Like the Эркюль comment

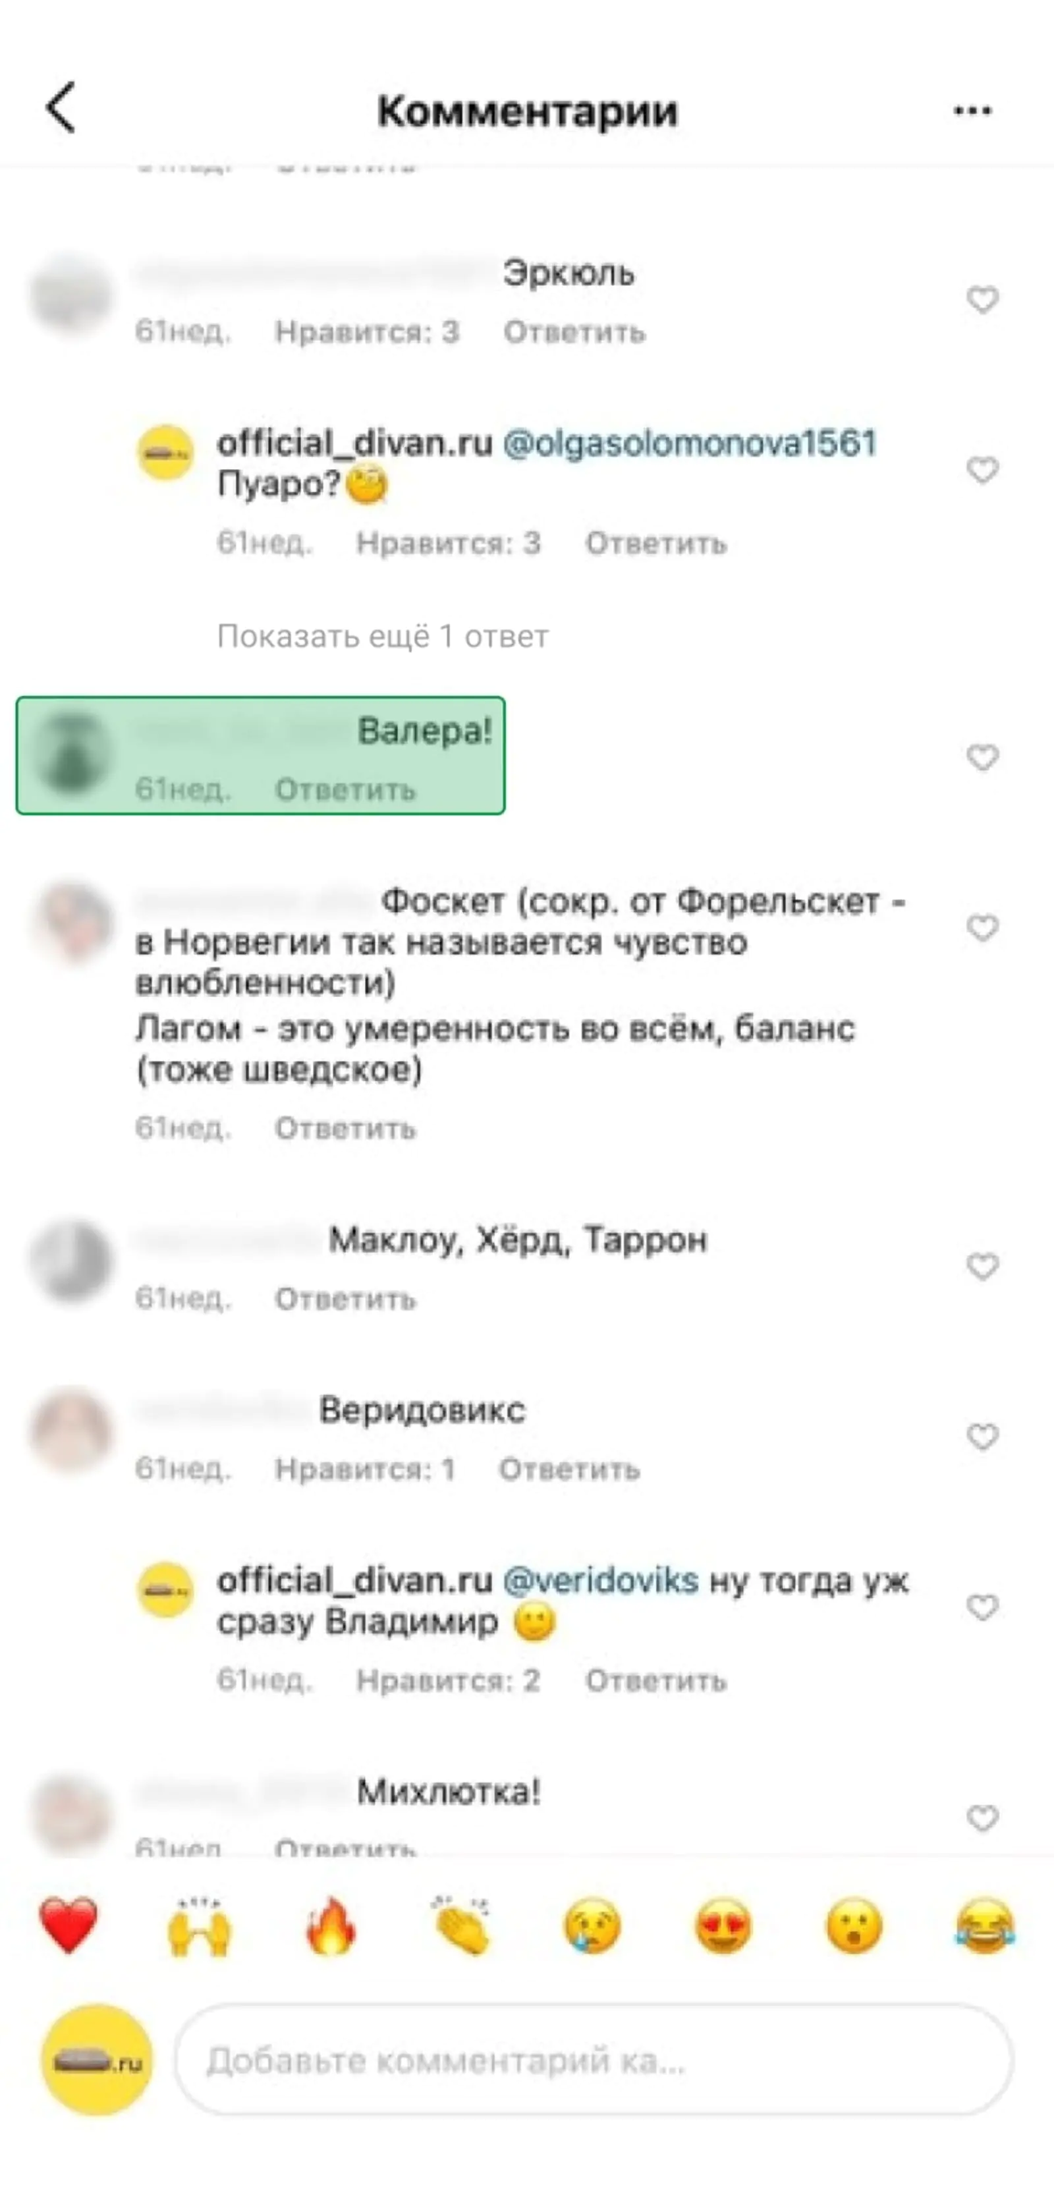coord(982,300)
